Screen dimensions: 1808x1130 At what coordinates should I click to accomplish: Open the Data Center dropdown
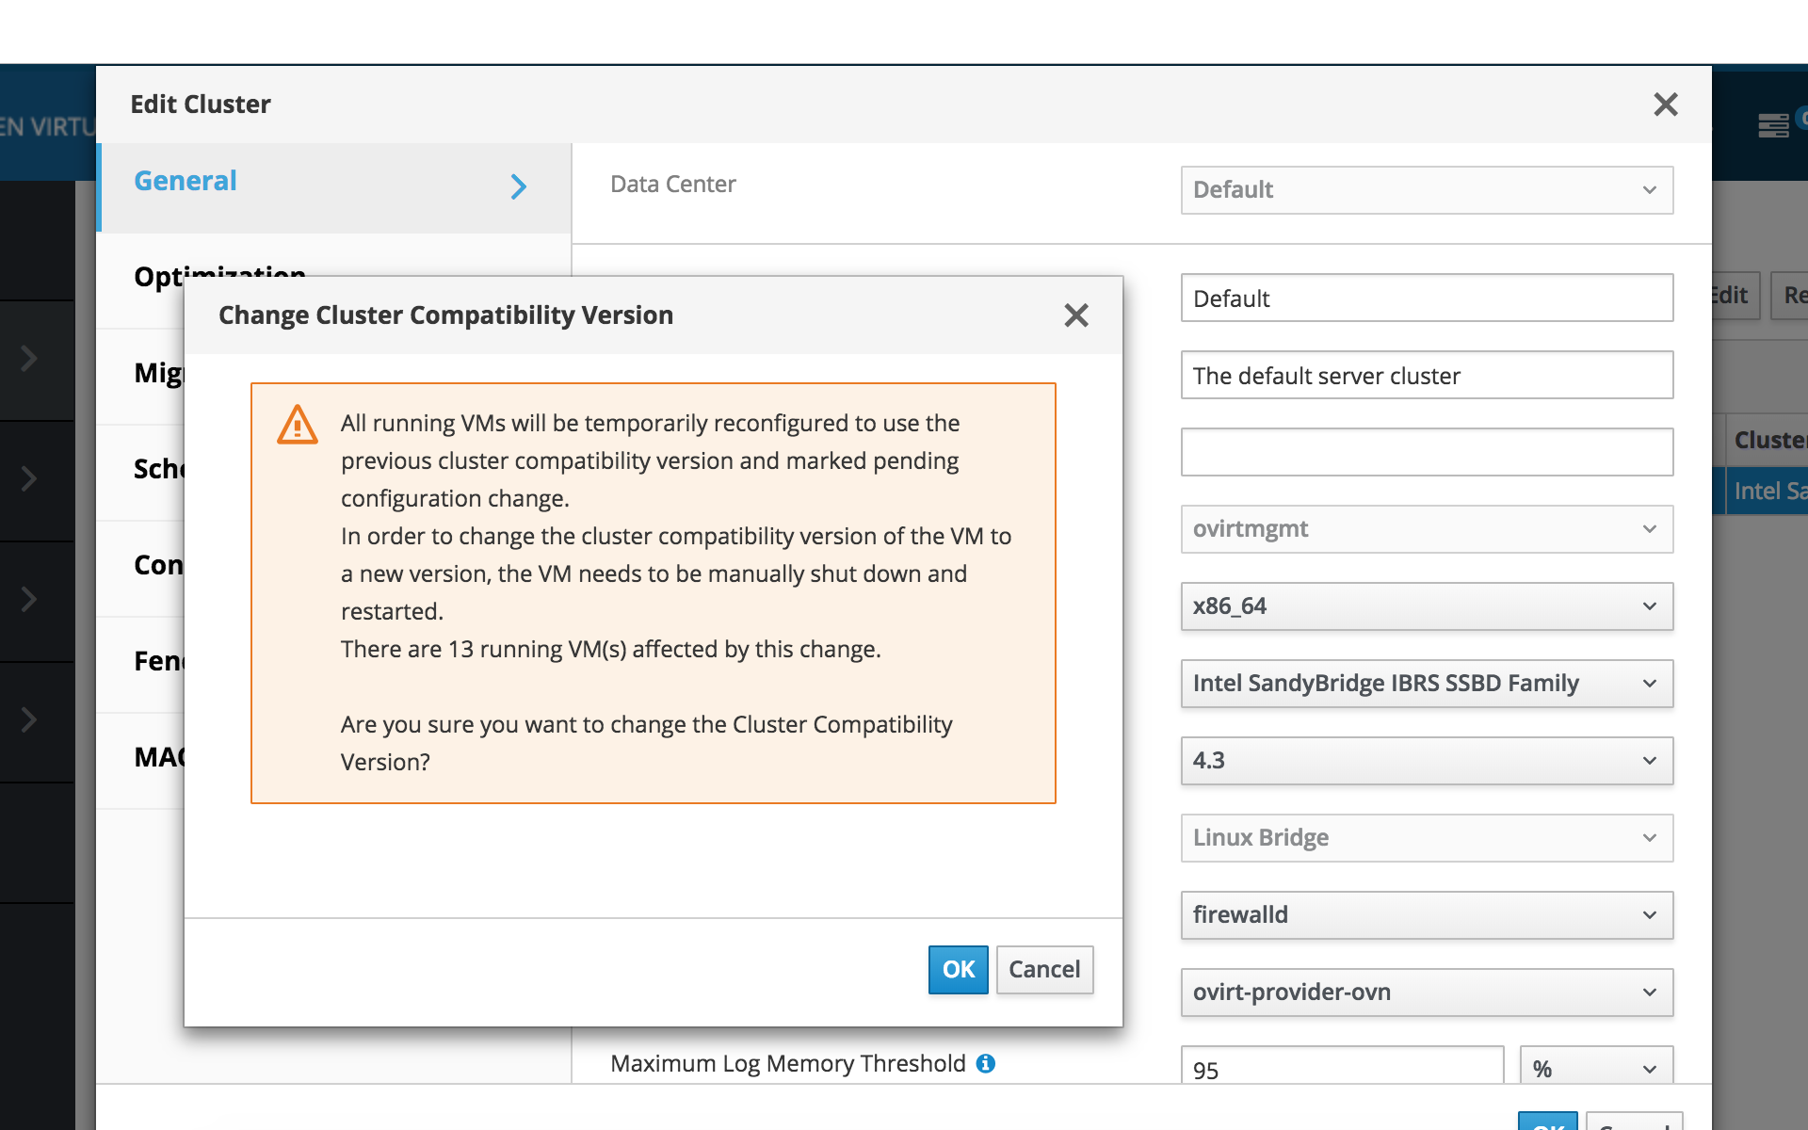tap(1426, 190)
